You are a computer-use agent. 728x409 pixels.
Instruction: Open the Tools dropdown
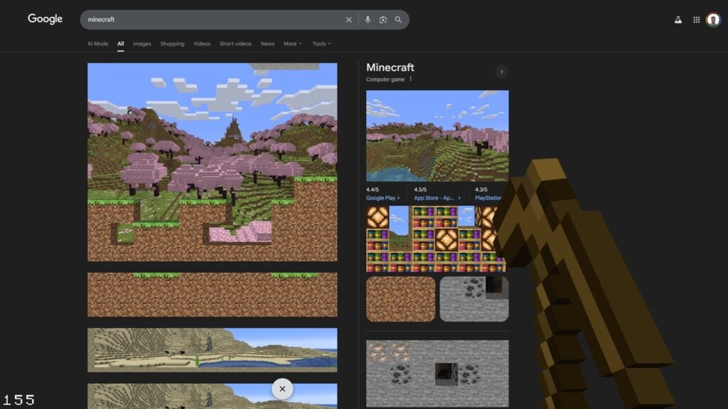[x=321, y=44]
